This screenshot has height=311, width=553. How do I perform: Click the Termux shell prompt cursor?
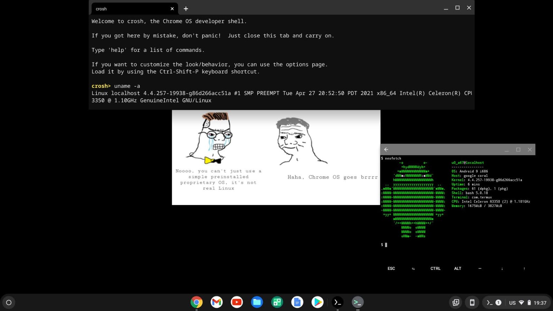pos(386,245)
